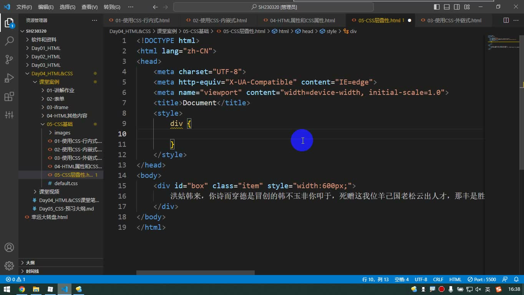Expand the 软件和资料 folder
This screenshot has height=295, width=524.
(x=61, y=40)
